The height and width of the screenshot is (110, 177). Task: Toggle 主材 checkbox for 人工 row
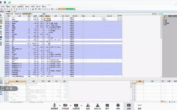tap(63, 18)
